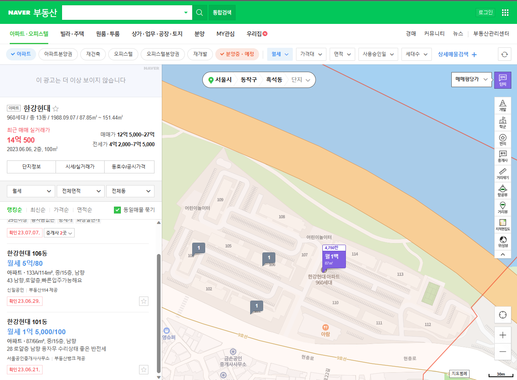Switch to 위성뷰 satellite view

click(502, 241)
